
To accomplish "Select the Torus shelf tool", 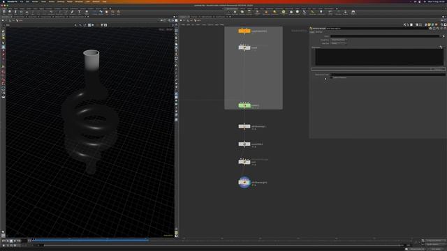I will coord(21,12).
